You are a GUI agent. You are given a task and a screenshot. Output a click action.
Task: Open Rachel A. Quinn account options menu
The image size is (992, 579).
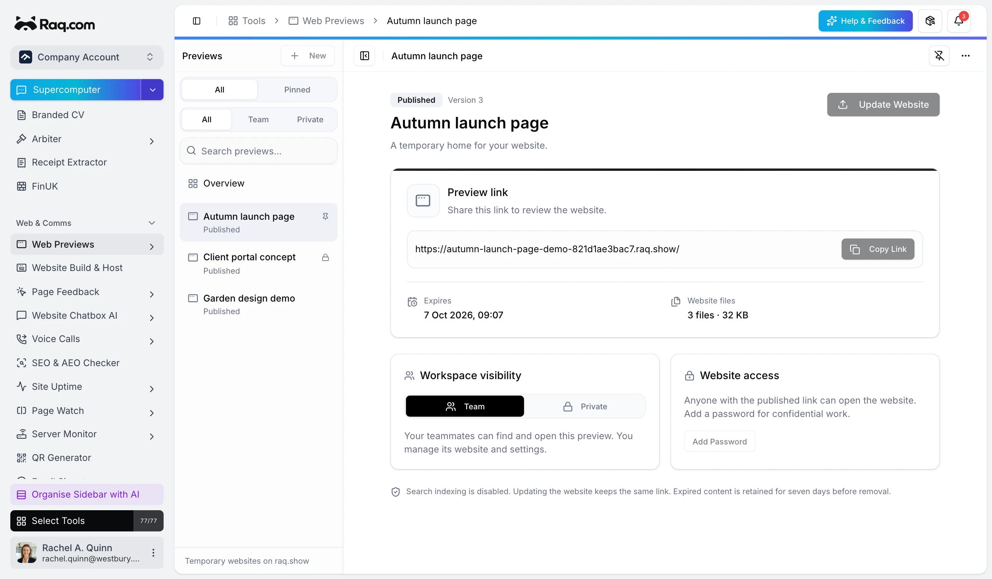[x=153, y=553]
